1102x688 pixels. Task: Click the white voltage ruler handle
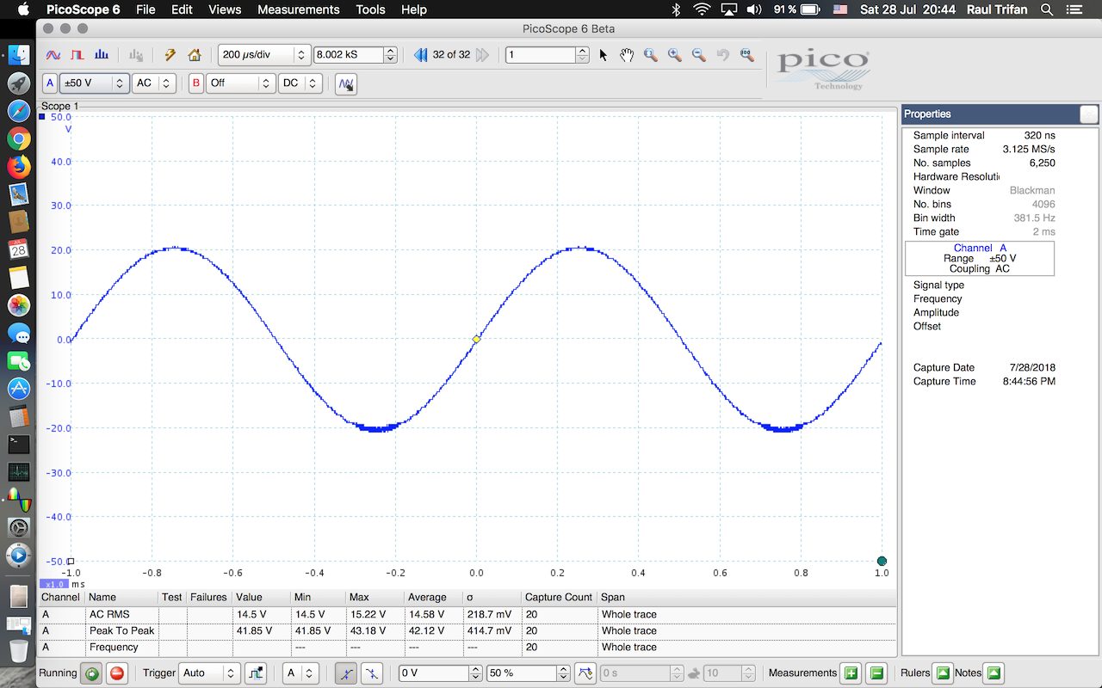click(71, 561)
